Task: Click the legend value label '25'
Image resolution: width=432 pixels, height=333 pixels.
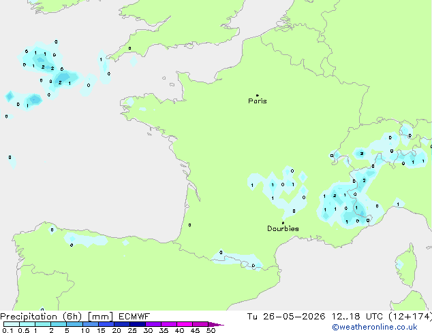Action: point(132,330)
